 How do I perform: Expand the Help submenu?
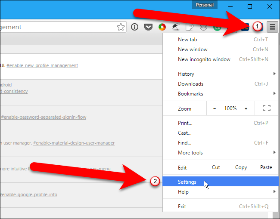point(221,192)
